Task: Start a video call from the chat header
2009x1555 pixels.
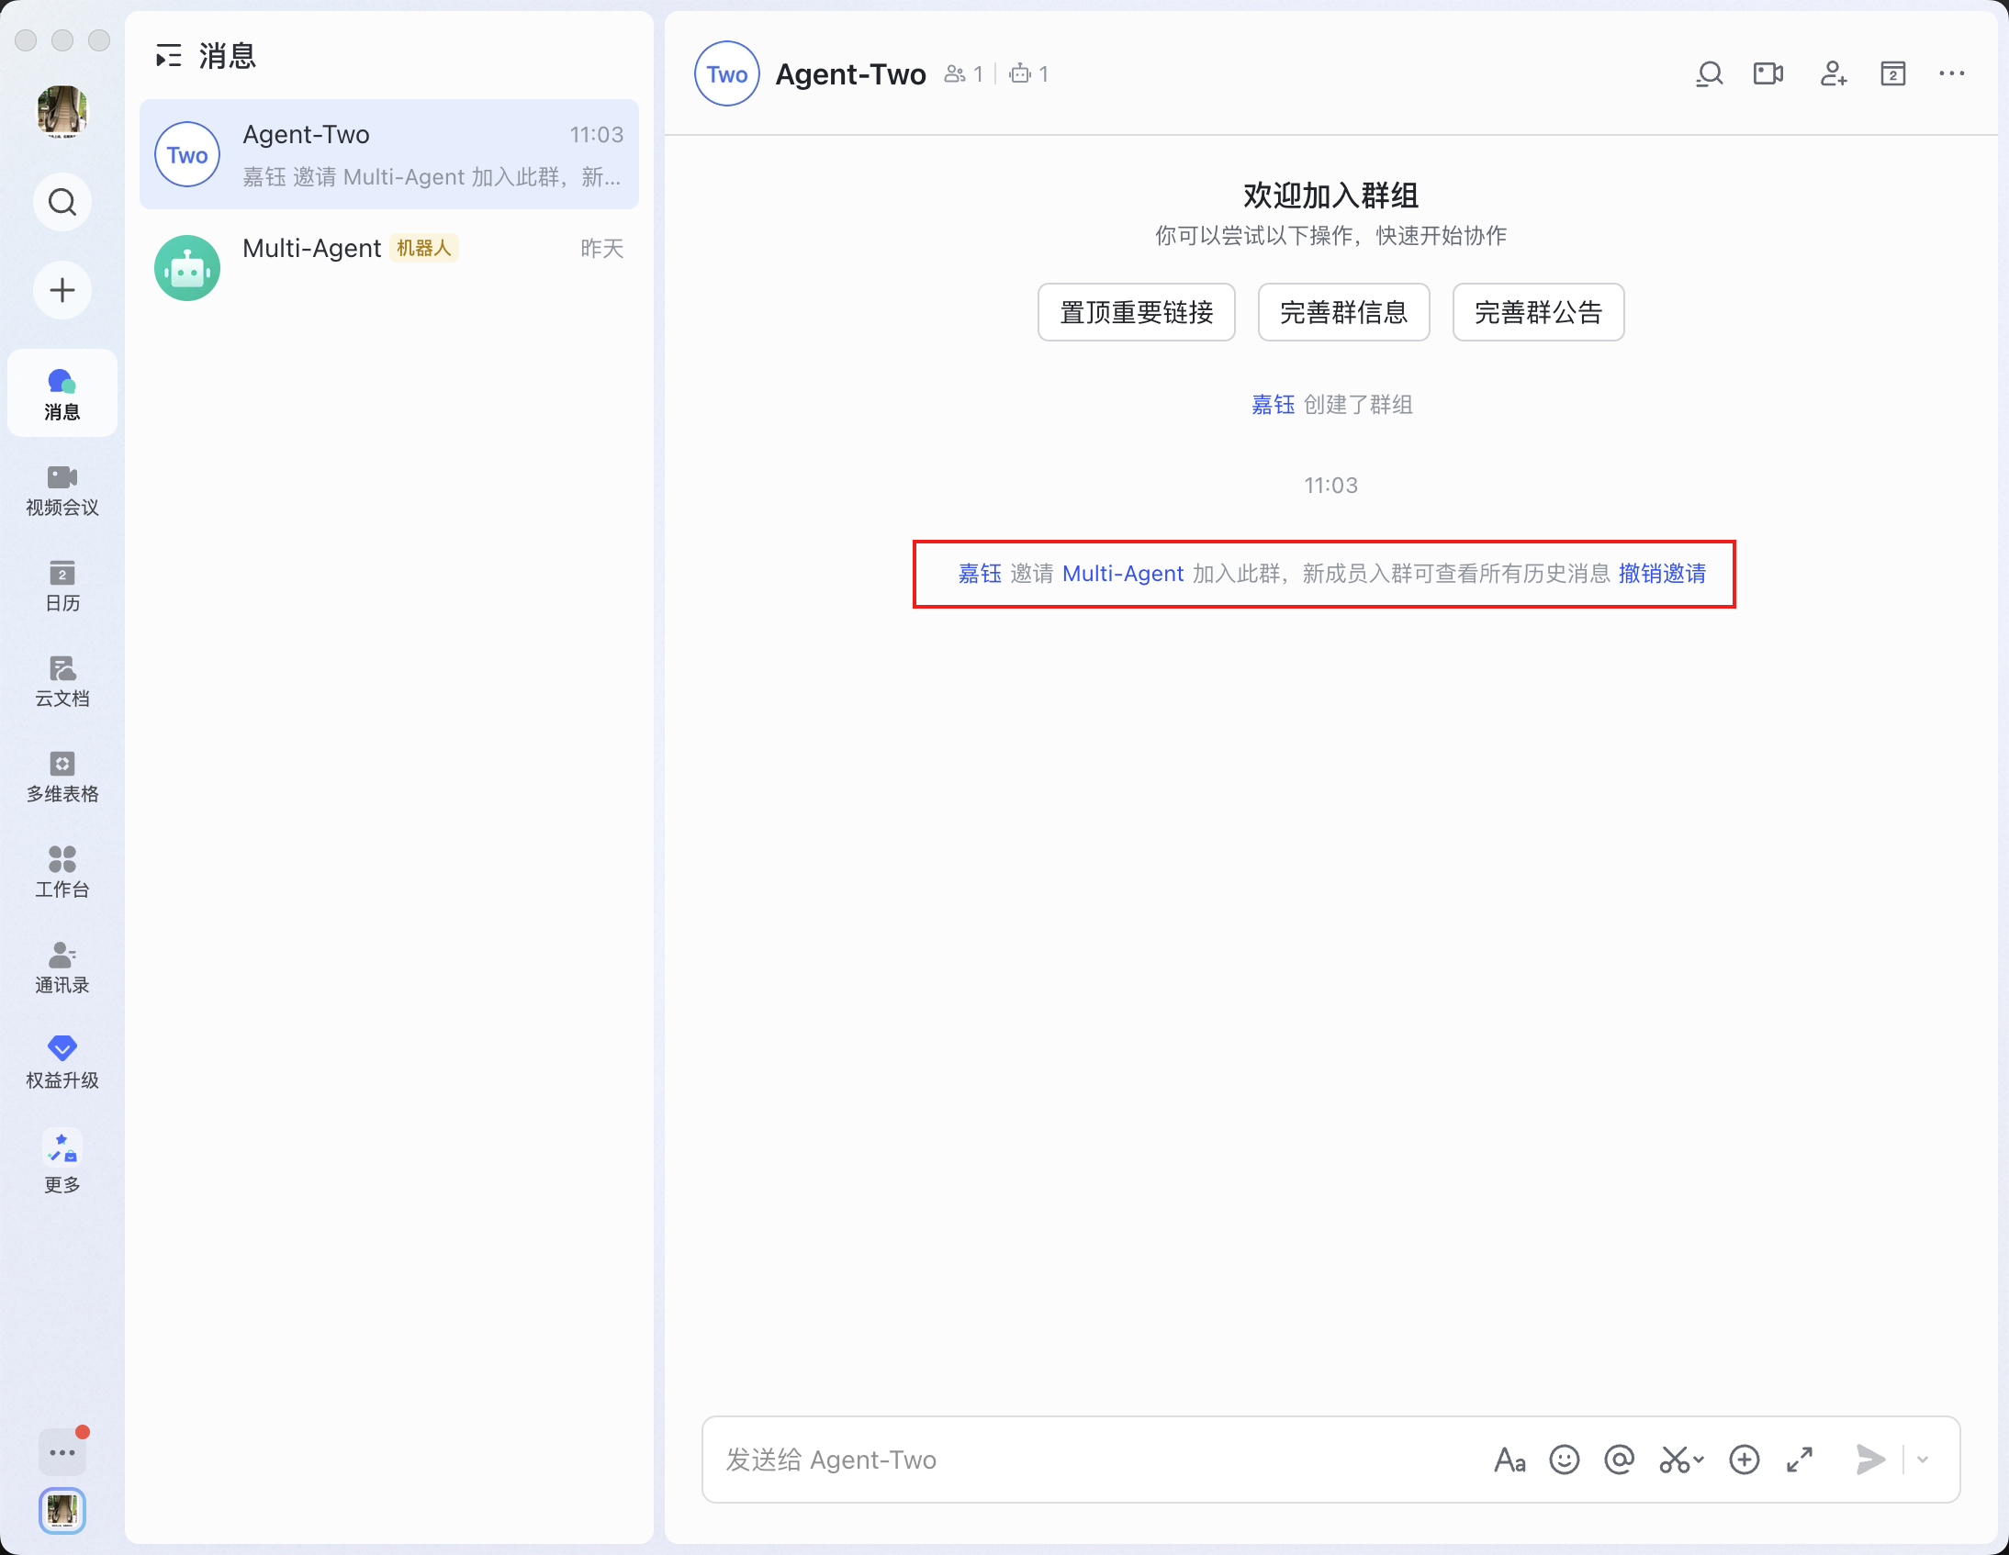Action: 1768,73
